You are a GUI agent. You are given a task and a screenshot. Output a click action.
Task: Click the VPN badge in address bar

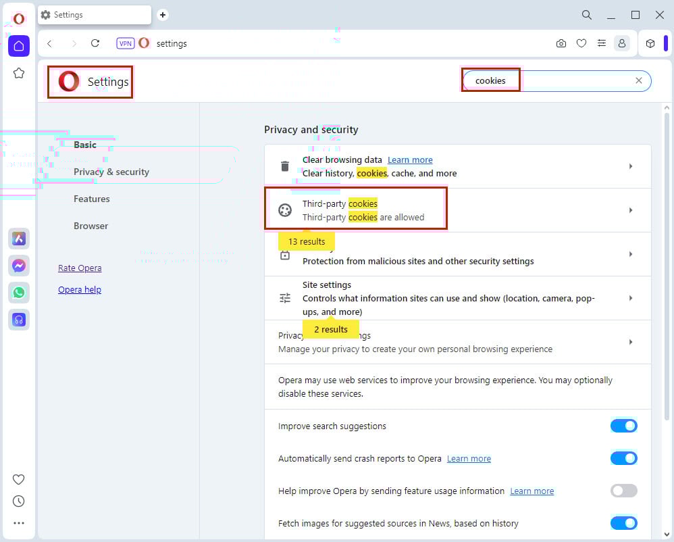tap(126, 43)
